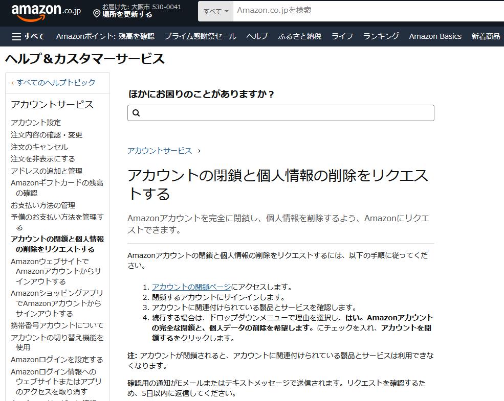The width and height of the screenshot is (504, 401).
Task: Click the magnifier inside the help search box
Action: point(136,112)
